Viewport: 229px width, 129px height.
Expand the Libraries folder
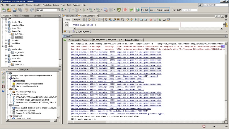click(x=6, y=40)
